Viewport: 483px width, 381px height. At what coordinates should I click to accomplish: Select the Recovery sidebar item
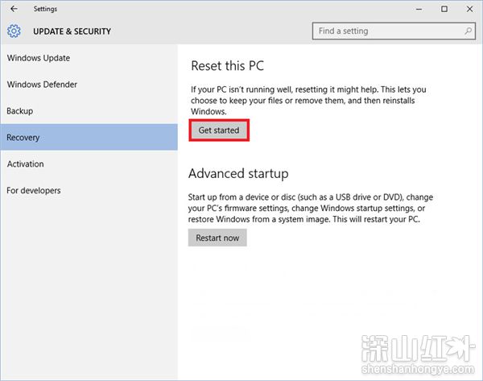[x=89, y=137]
